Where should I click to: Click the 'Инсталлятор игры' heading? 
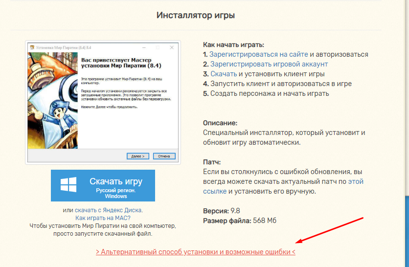point(196,15)
